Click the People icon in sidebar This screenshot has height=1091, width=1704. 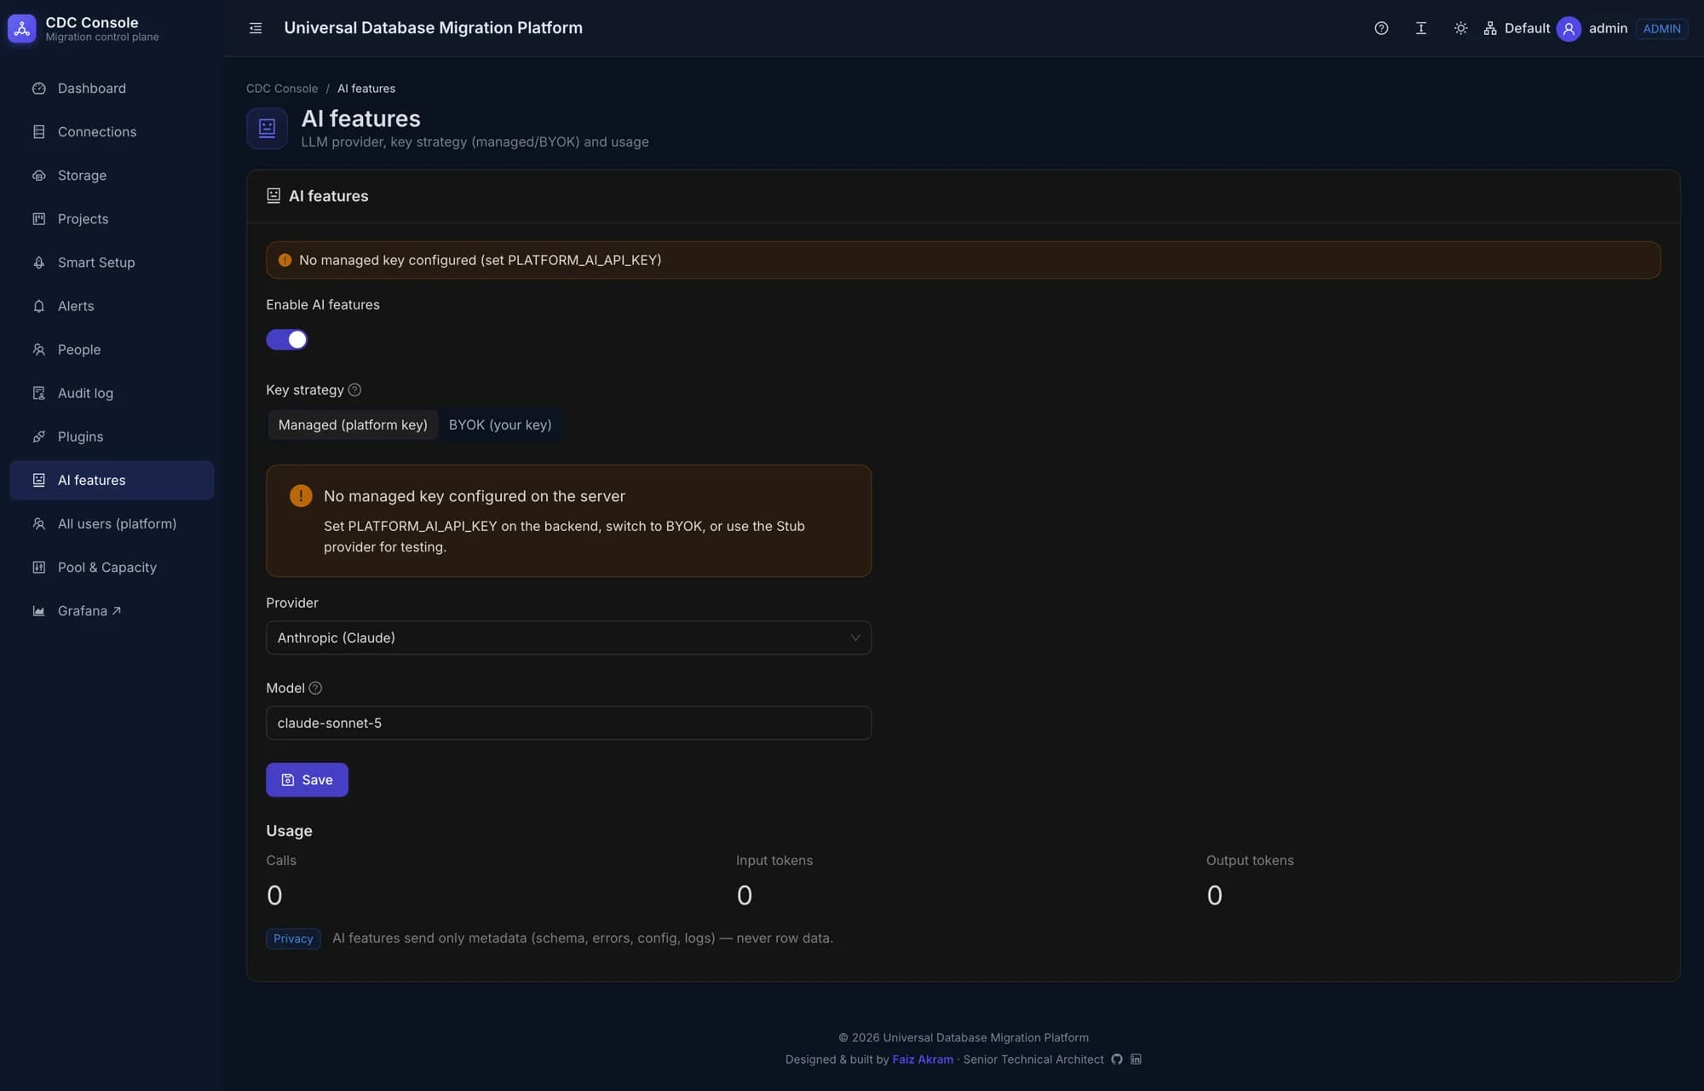pos(38,349)
